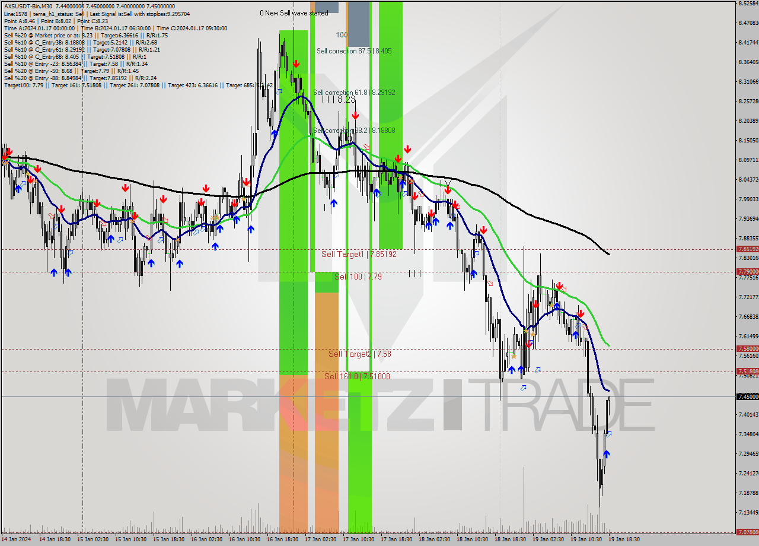
Task: Select the 'Sell %20 @ Entry -50: 8.68' line
Action: click(71, 71)
